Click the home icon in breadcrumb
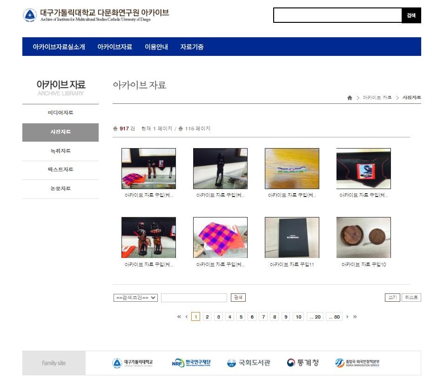The image size is (444, 387). coord(350,98)
